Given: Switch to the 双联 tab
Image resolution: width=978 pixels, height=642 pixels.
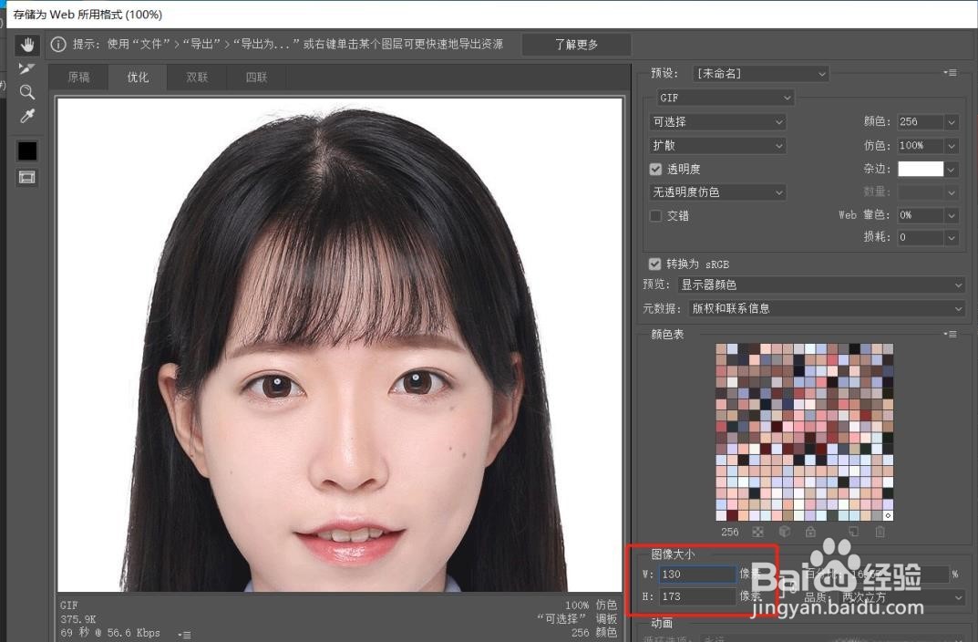Looking at the screenshot, I should pos(196,78).
